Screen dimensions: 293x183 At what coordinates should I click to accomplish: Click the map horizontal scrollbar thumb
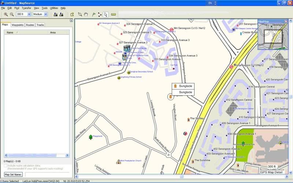point(181,176)
